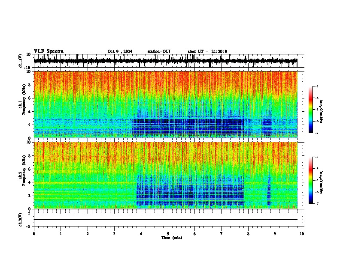Click the ch.2 spectrogram color bar
This screenshot has height=262, width=340.
click(x=311, y=180)
